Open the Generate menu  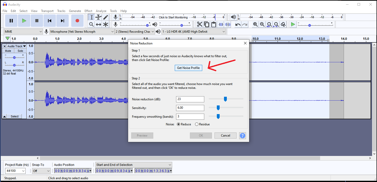[75, 11]
